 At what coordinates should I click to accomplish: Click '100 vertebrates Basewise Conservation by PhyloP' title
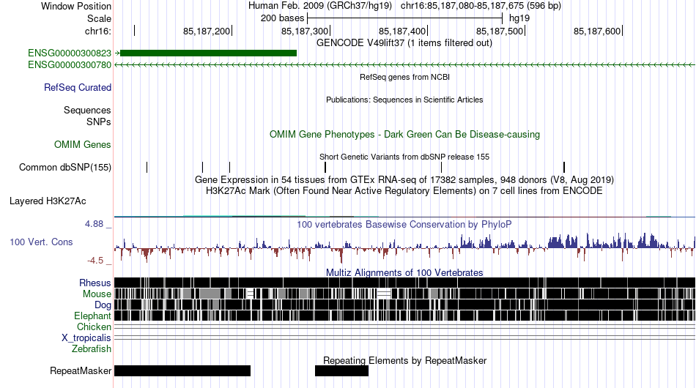pyautogui.click(x=404, y=224)
